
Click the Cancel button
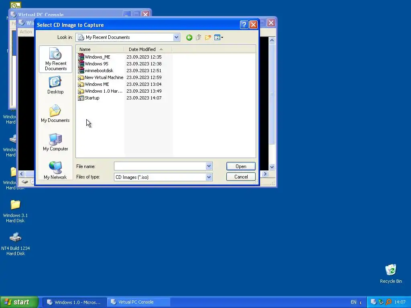click(241, 177)
